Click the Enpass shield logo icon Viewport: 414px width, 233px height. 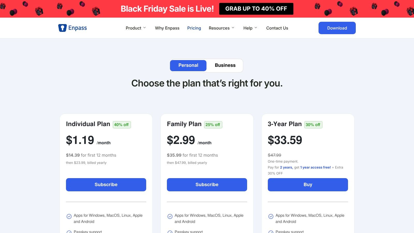62,28
